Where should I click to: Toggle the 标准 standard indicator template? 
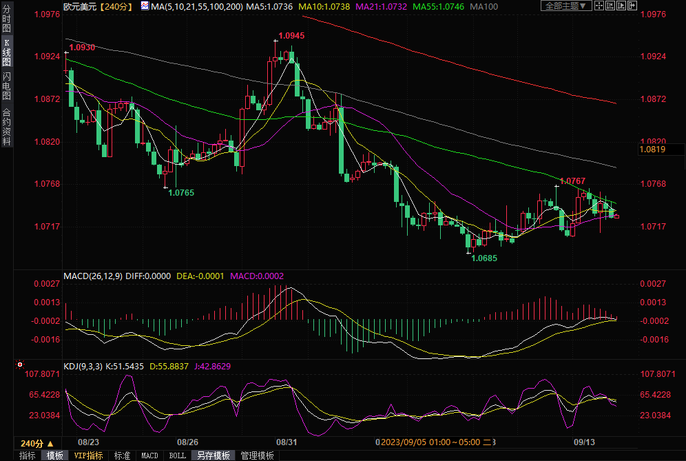point(122,455)
